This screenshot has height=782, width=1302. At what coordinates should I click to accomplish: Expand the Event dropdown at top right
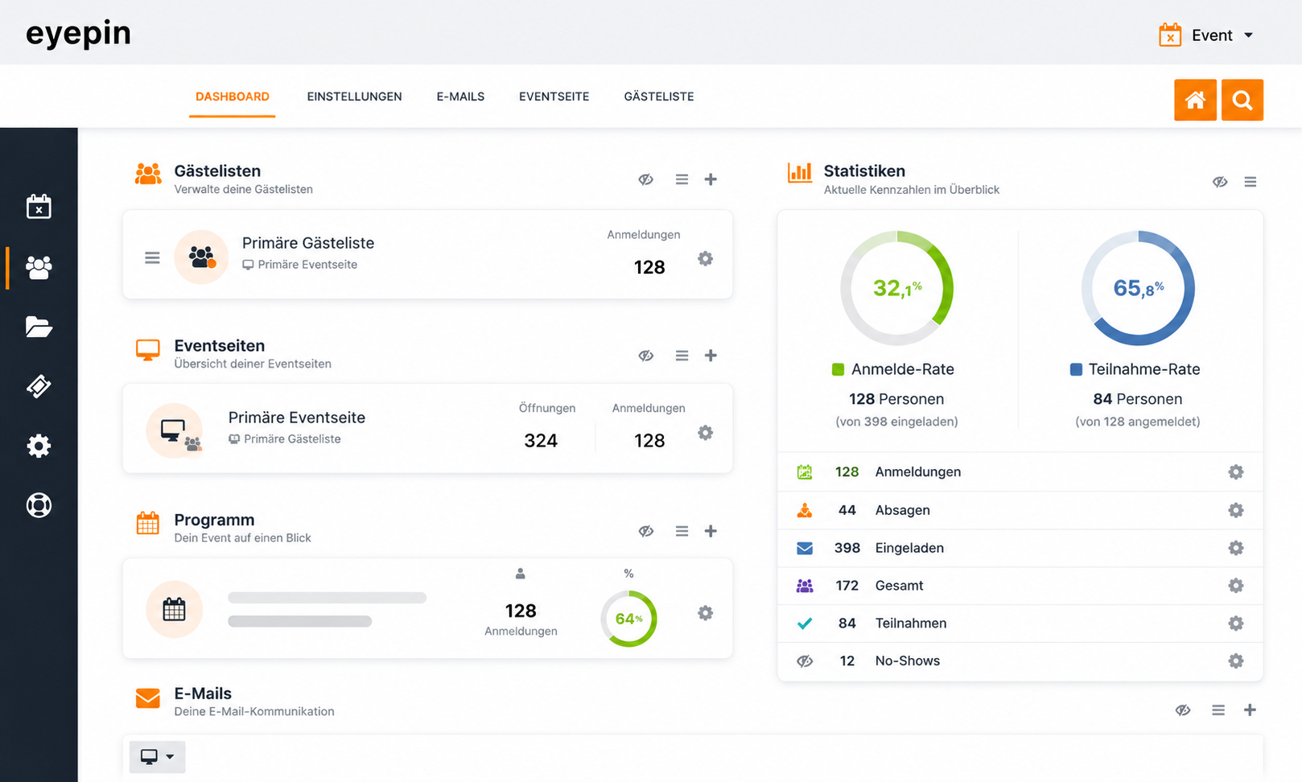(1206, 35)
